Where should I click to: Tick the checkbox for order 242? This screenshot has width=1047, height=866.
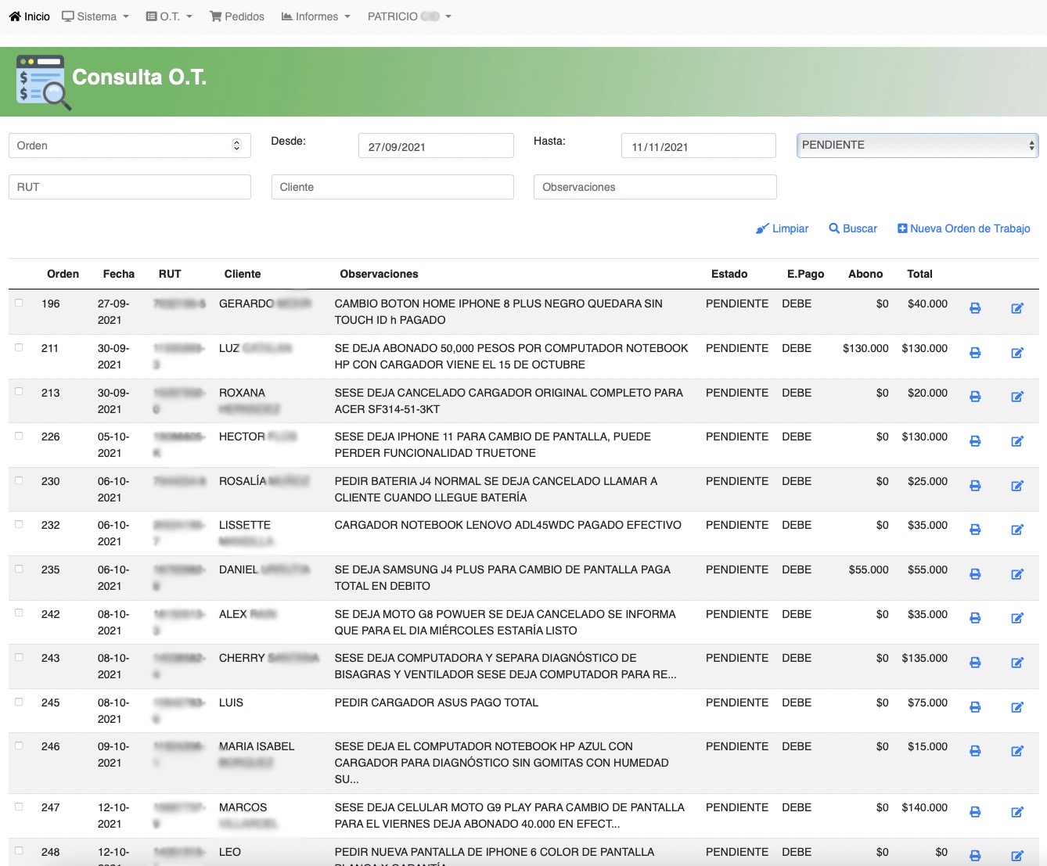click(x=19, y=613)
